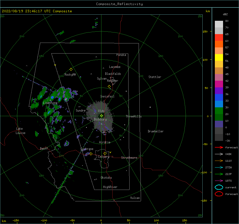The width and height of the screenshot is (239, 224).
Task: Click the red forecast ellipse legend icon
Action: click(219, 194)
